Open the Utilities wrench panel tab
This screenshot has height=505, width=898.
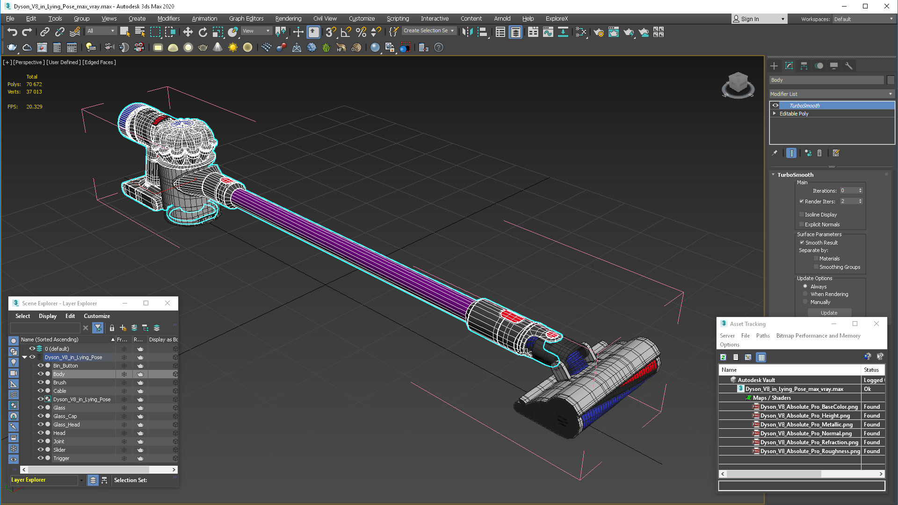(x=849, y=66)
